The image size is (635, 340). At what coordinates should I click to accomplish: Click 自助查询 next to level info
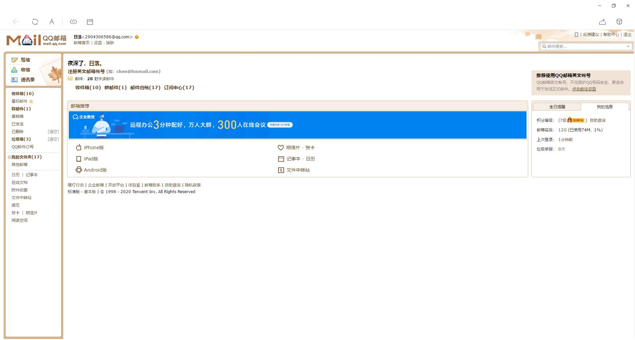point(598,120)
